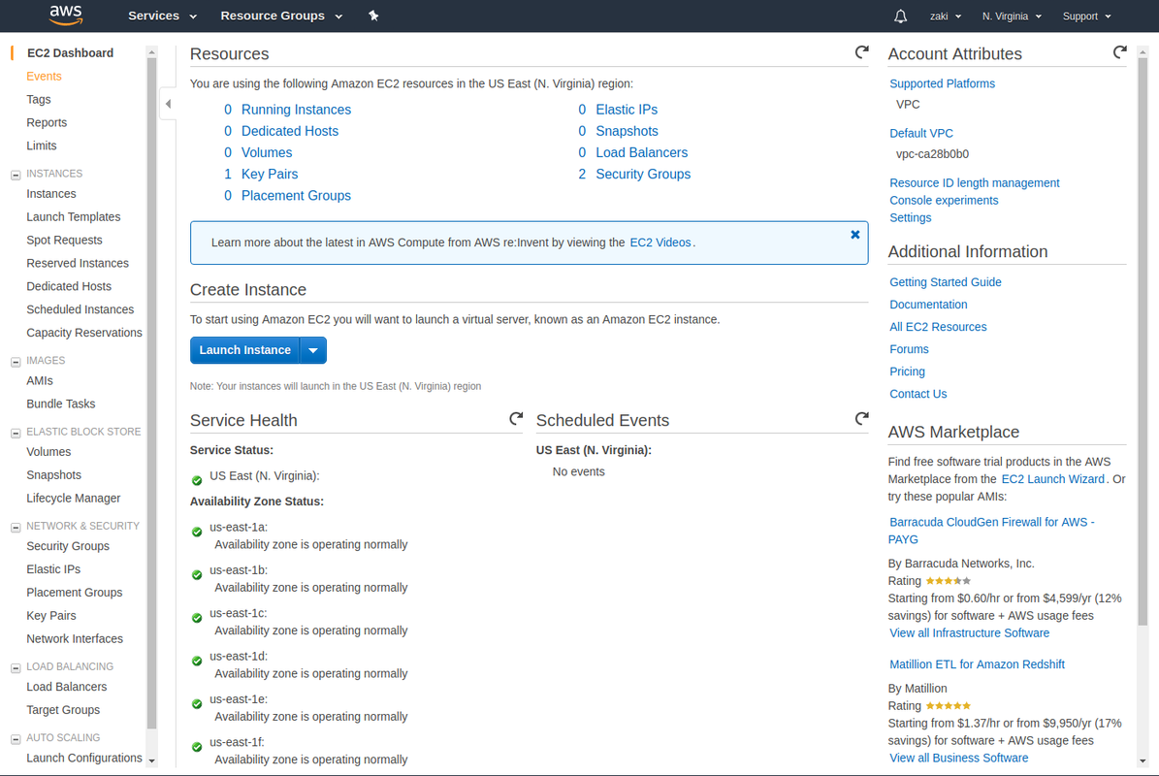
Task: Open Getting Started Guide link
Action: click(946, 282)
